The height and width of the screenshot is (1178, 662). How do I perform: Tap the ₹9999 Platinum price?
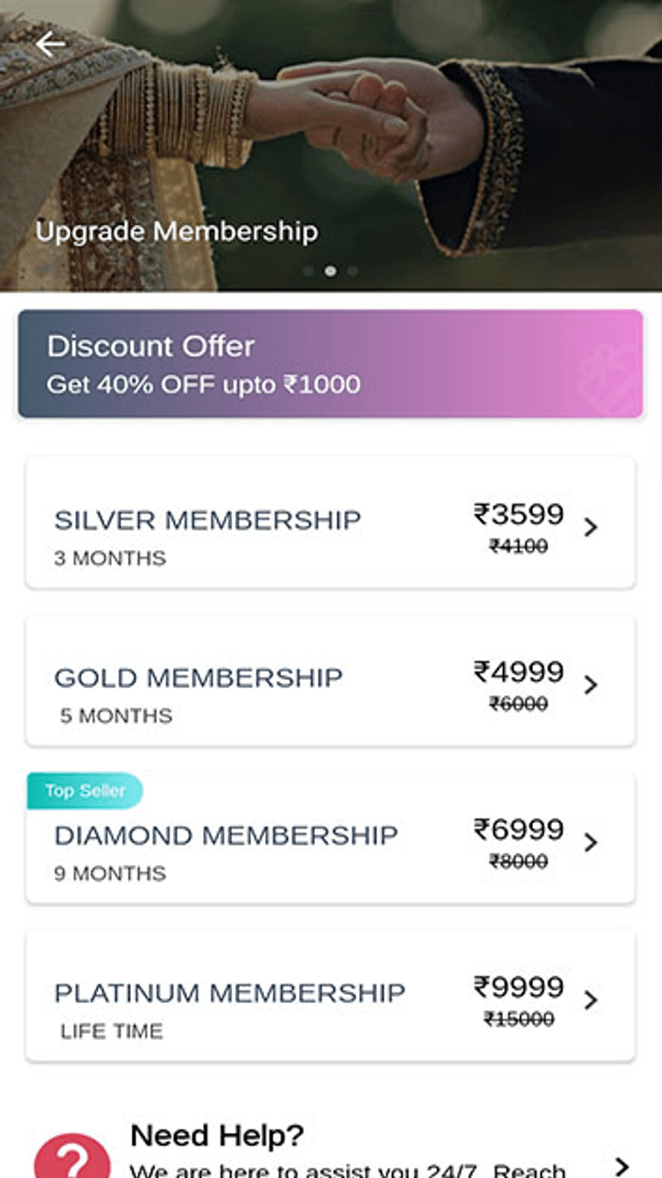pyautogui.click(x=518, y=987)
